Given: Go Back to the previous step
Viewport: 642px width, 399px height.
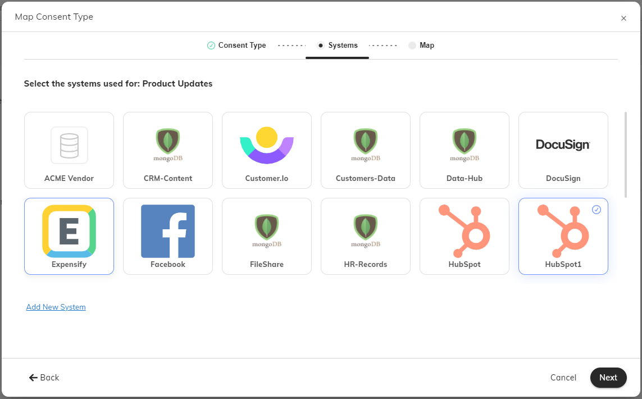Looking at the screenshot, I should tap(44, 378).
